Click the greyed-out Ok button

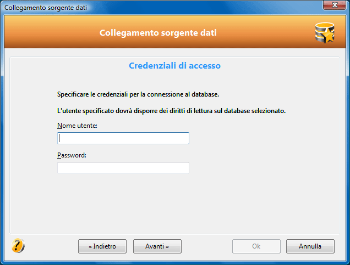(x=256, y=246)
